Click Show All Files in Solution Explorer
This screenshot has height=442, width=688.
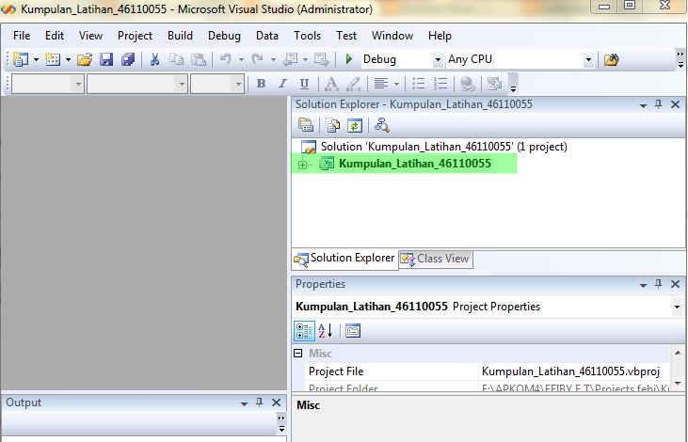point(333,125)
